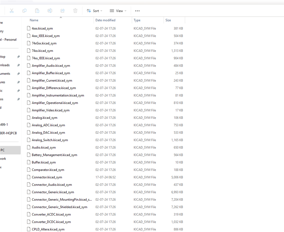
Task: Select the 74xx_IEEE.kicad_sym file
Action: point(46,58)
